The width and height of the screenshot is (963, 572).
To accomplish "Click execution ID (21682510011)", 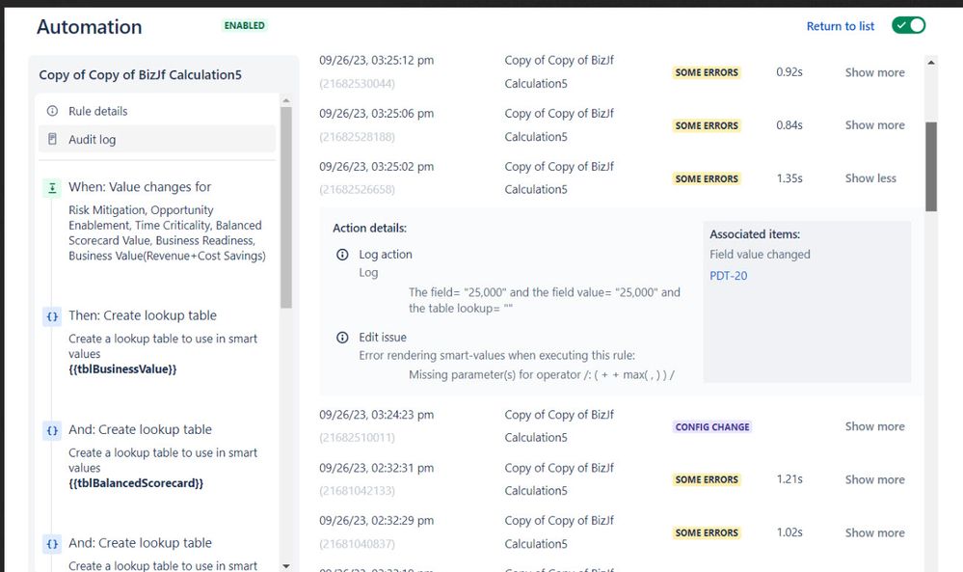I will point(357,438).
